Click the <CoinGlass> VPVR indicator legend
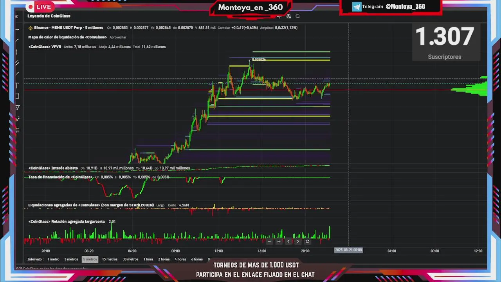501x282 pixels. (45, 47)
